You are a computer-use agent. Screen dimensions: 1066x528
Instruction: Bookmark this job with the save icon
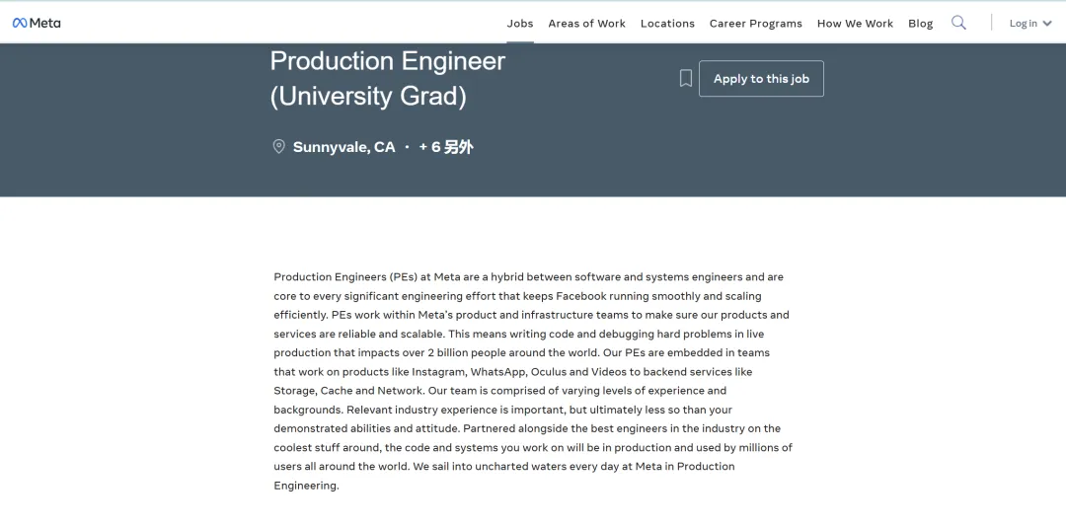(x=685, y=78)
